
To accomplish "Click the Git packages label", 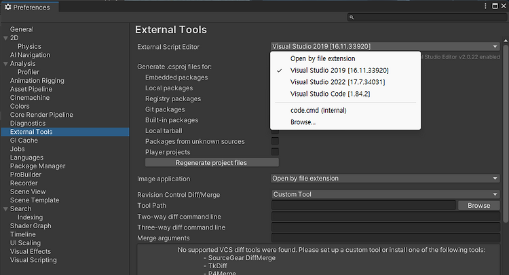I will (x=165, y=109).
